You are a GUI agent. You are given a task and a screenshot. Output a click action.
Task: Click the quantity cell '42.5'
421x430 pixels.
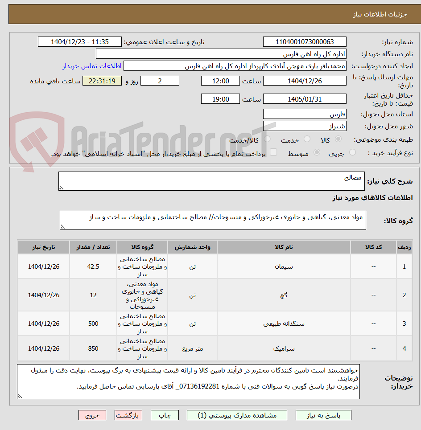pos(93,266)
